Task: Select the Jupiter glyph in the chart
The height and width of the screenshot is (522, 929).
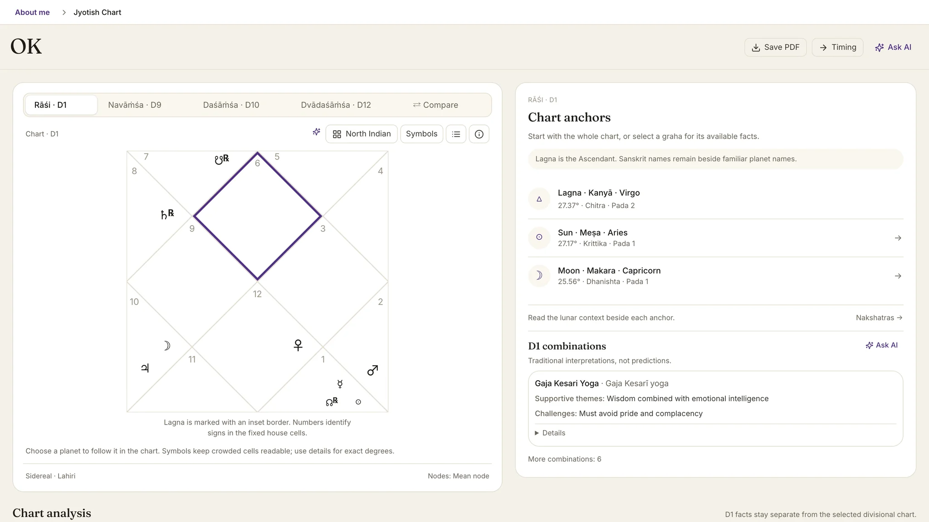Action: tap(145, 368)
